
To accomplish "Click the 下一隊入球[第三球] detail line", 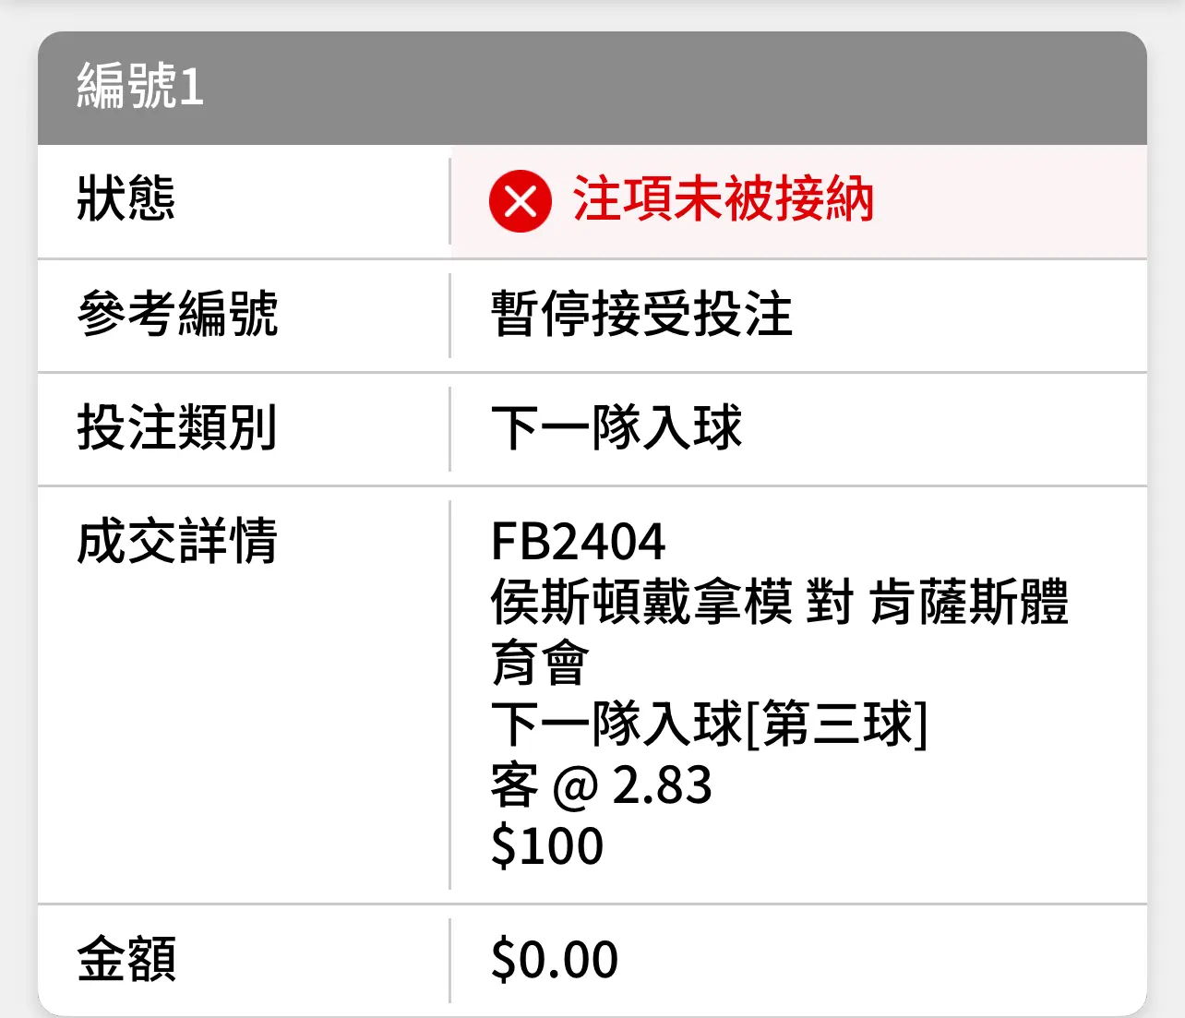I will 709,724.
